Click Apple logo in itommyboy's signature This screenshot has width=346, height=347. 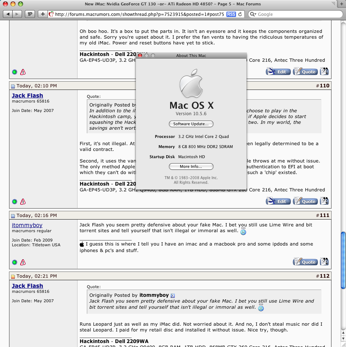click(x=82, y=244)
